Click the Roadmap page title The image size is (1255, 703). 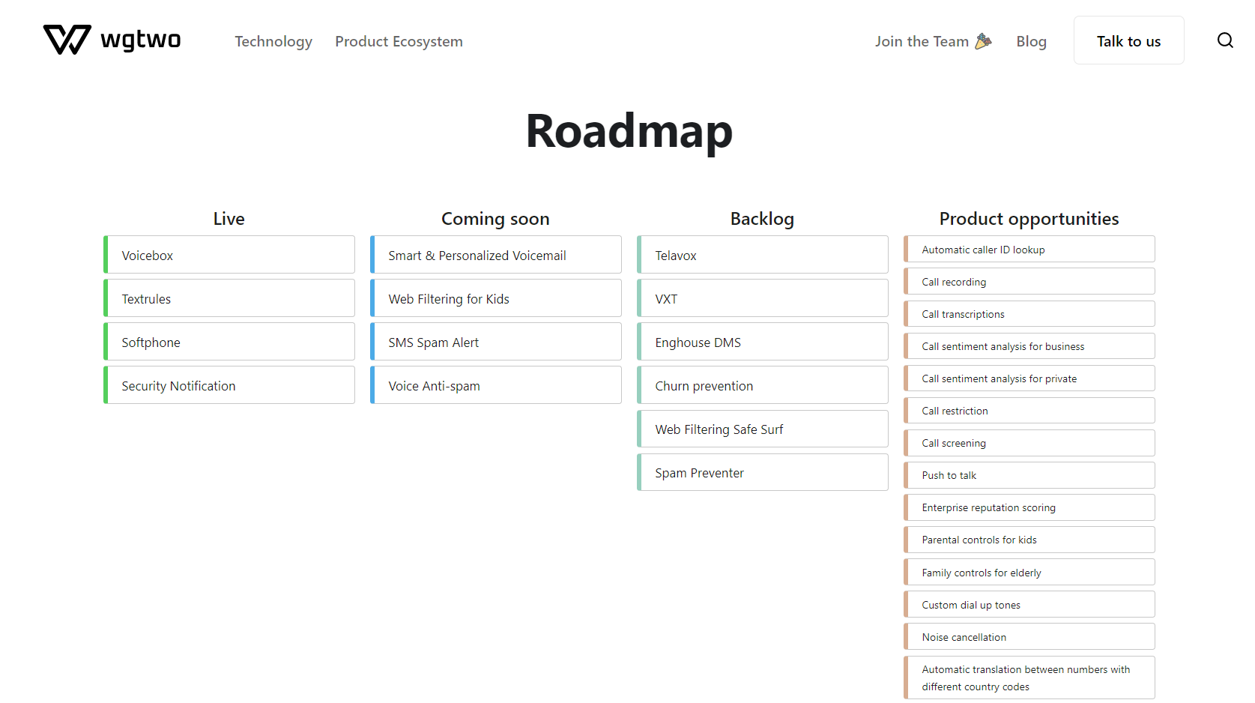point(629,131)
